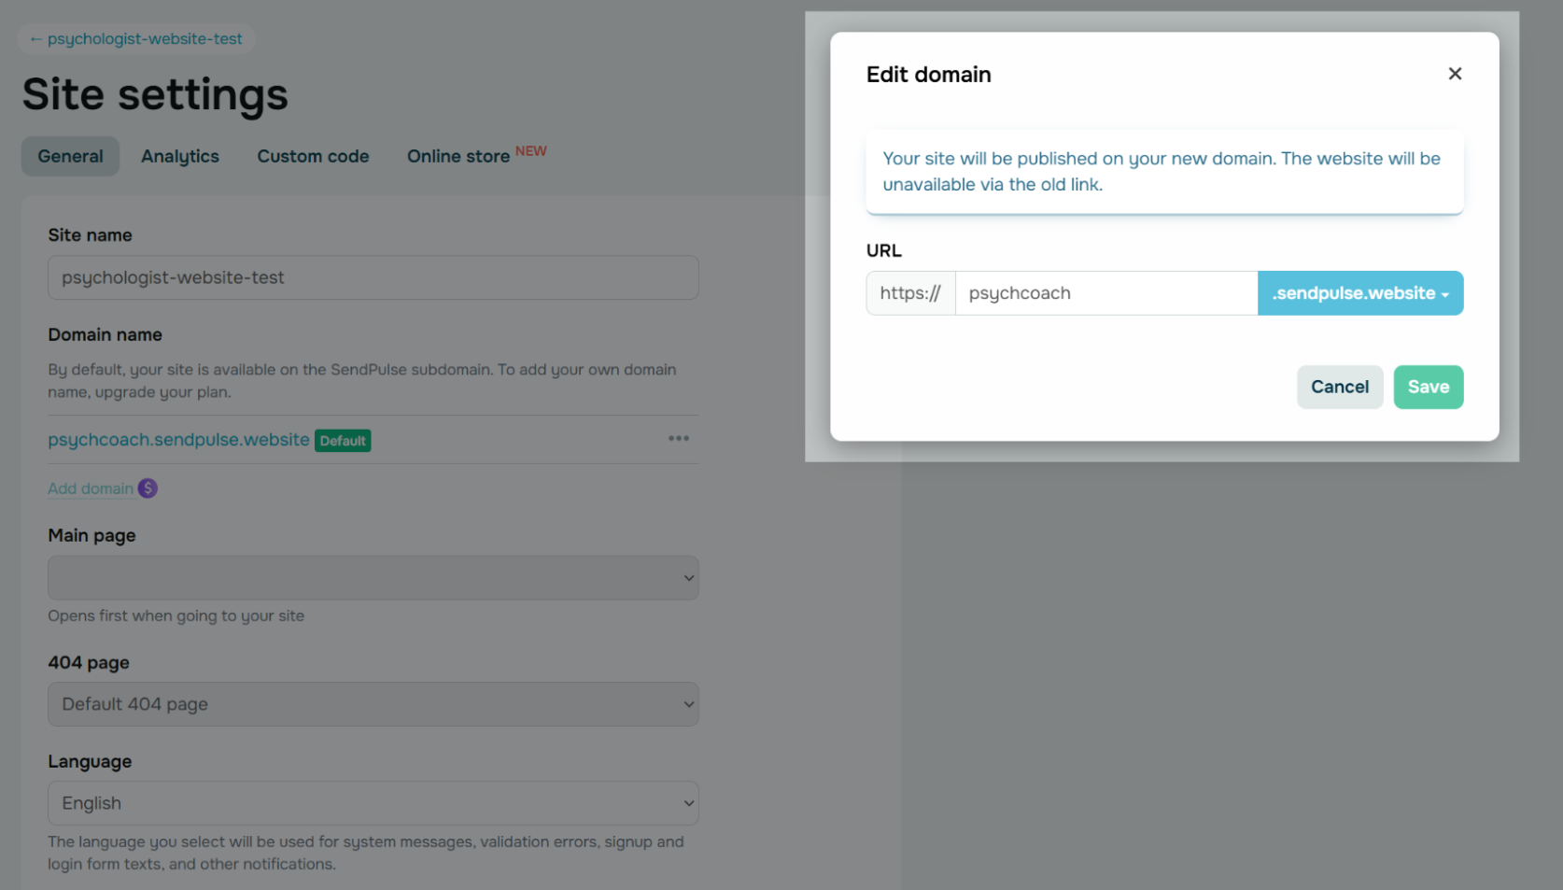Open the 404 page dropdown

[x=373, y=704]
